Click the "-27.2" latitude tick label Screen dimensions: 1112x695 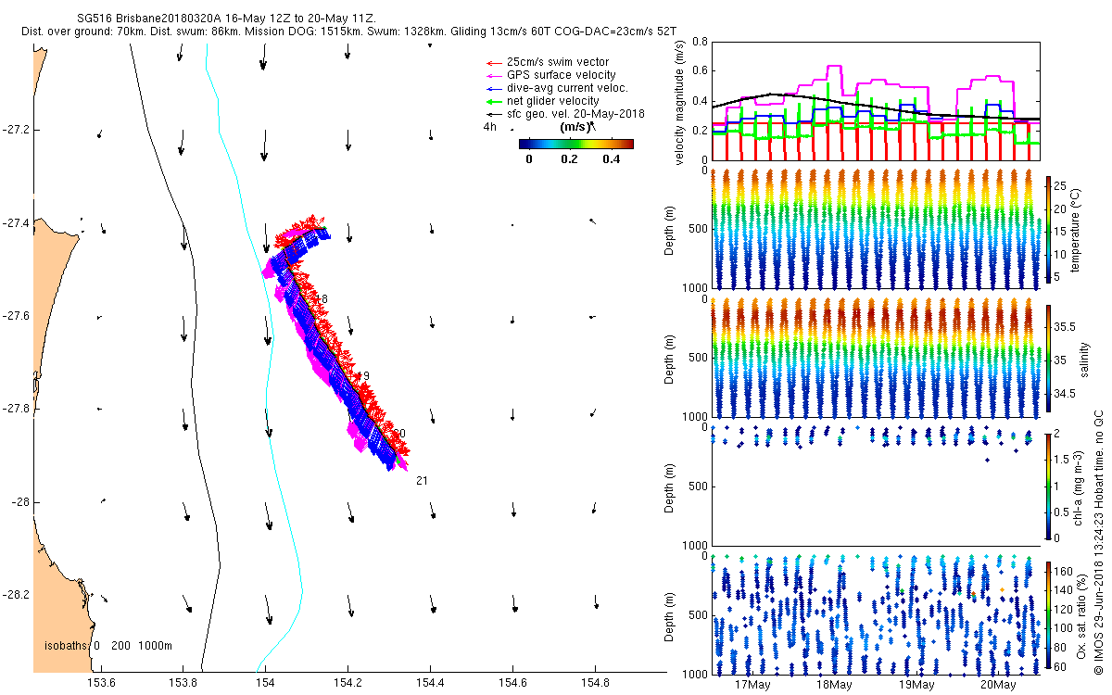(17, 130)
